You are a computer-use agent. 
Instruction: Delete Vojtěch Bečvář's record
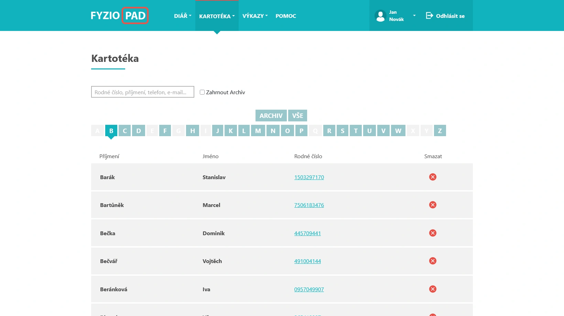(433, 261)
